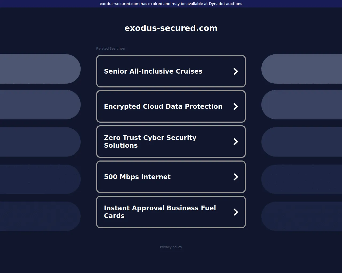The height and width of the screenshot is (273, 342).
Task: Hit the arrow on Instant Approval Business Fuel Cards
Action: coord(235,212)
